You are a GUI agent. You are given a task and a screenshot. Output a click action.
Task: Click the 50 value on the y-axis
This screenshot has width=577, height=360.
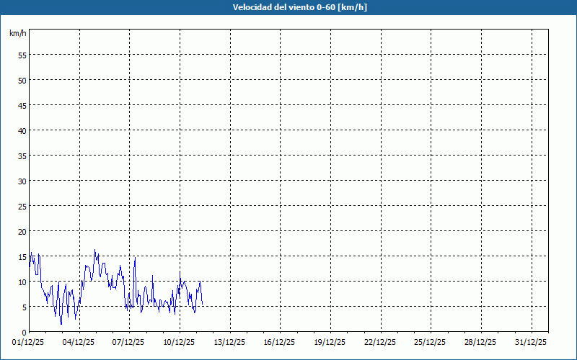[22, 80]
